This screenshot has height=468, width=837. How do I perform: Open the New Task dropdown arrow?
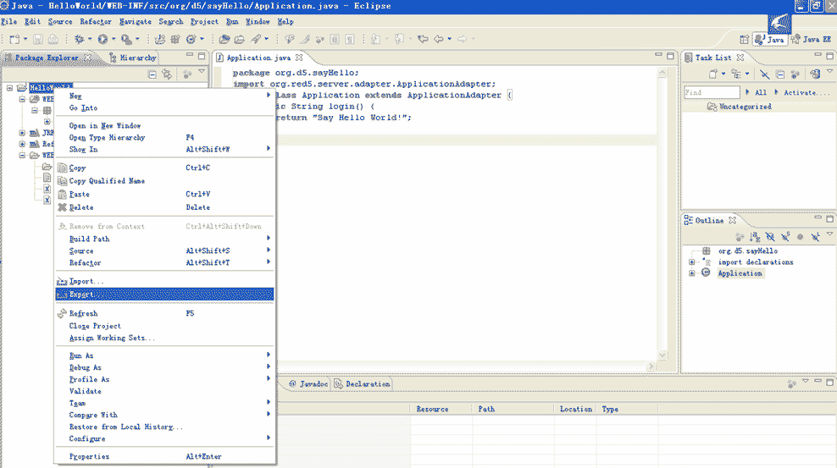pos(723,74)
